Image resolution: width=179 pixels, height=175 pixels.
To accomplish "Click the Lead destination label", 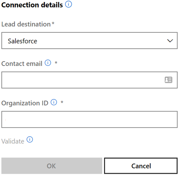I will pos(26,24).
